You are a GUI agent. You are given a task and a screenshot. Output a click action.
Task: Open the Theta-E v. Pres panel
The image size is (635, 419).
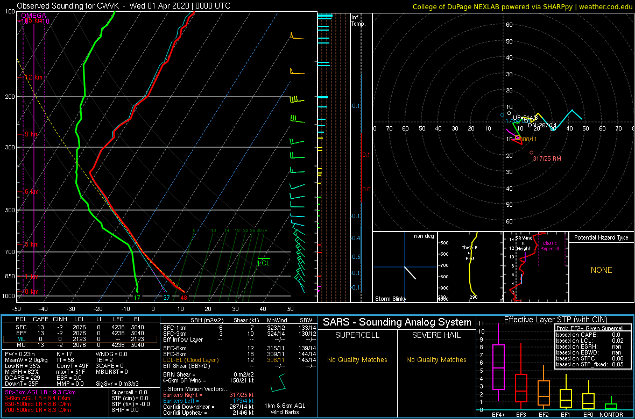469,267
